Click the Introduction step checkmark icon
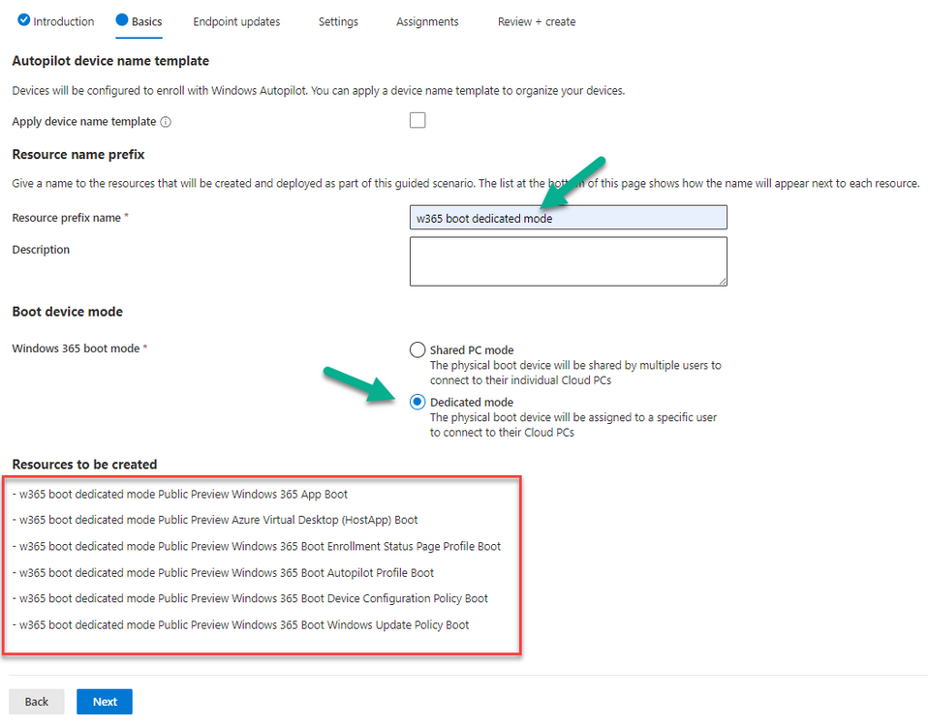The height and width of the screenshot is (726, 928). coord(23,20)
